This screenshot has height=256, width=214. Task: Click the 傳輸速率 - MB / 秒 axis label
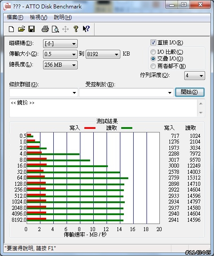[x=85, y=235]
